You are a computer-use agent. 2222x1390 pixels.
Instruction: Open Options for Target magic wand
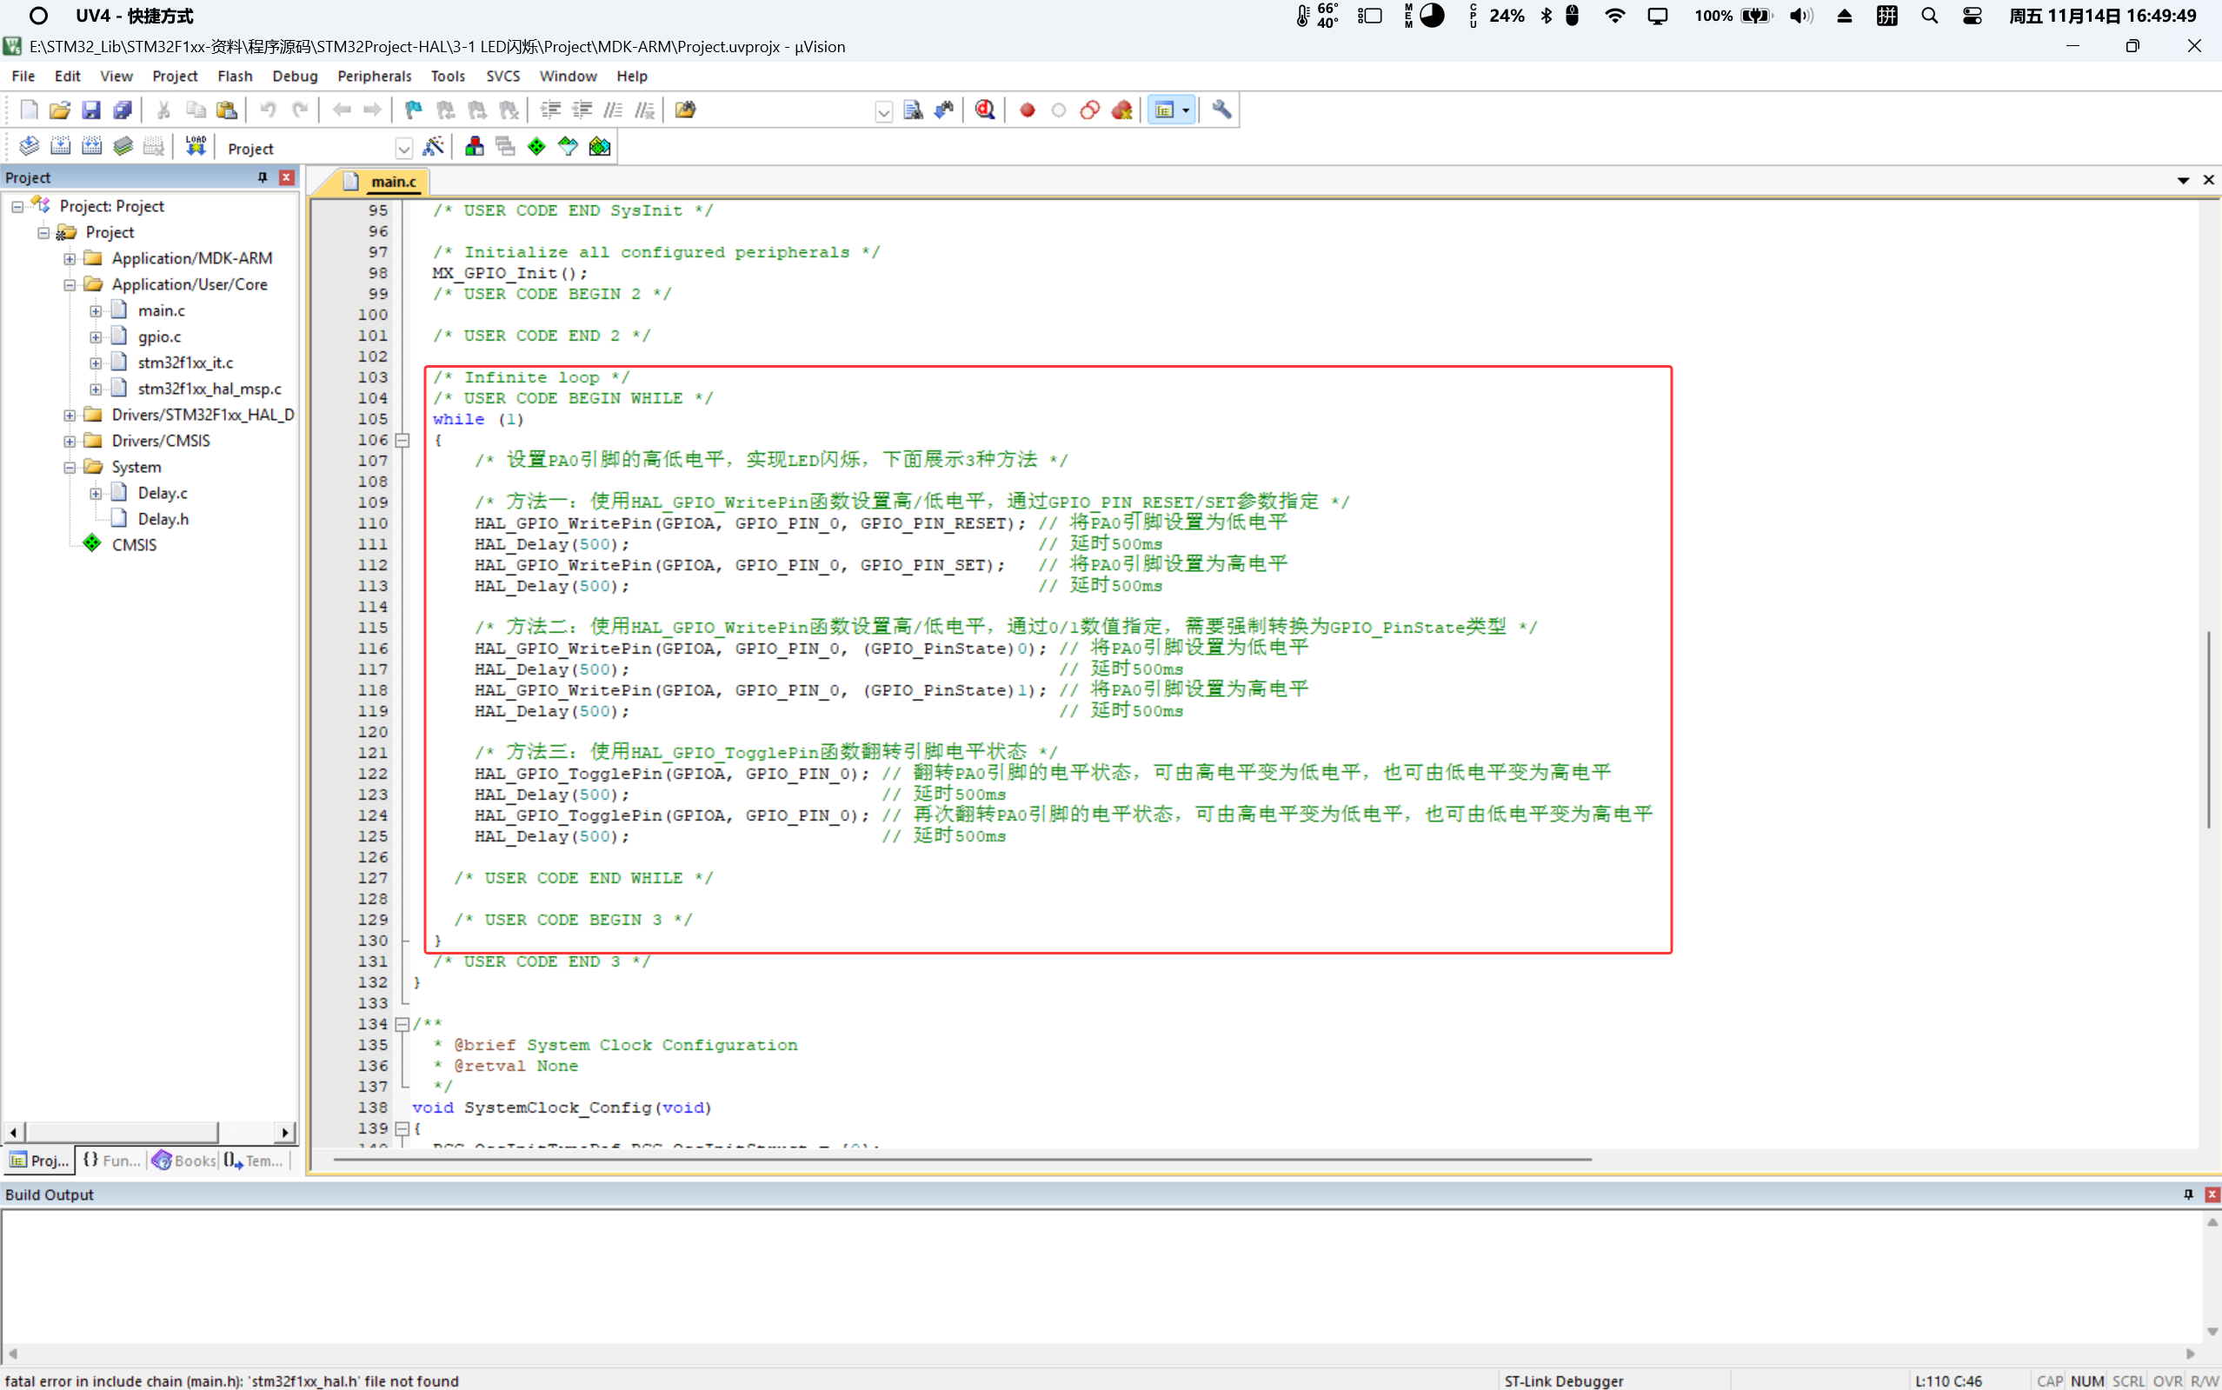coord(433,147)
